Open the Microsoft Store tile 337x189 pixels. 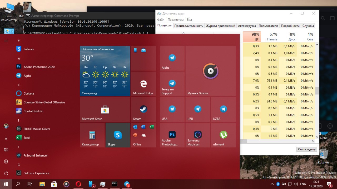coord(105,109)
